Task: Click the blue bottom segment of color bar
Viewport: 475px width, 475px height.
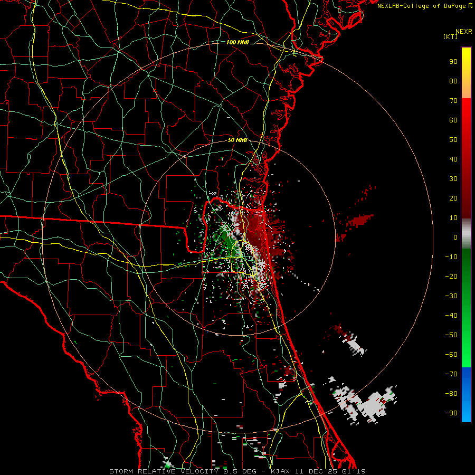Action: (x=466, y=394)
